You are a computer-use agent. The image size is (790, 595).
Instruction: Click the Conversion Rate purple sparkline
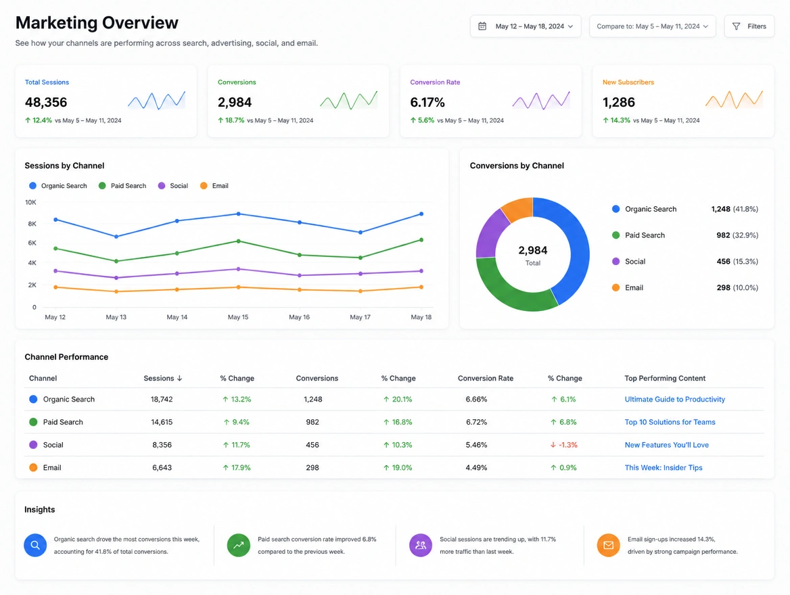(541, 100)
